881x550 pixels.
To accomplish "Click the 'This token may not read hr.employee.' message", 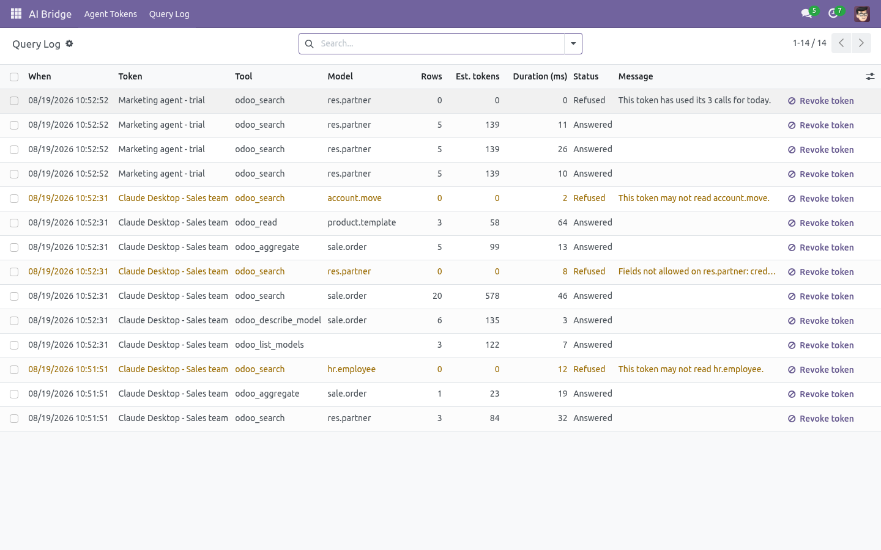I will (691, 369).
